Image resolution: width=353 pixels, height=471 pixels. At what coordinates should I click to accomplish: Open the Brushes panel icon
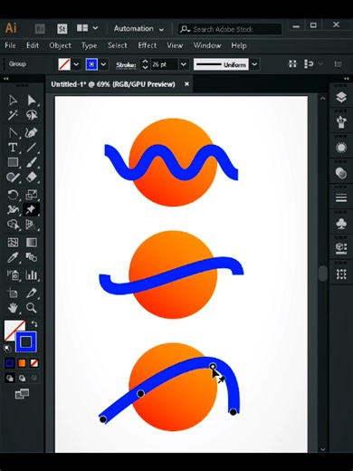341,122
